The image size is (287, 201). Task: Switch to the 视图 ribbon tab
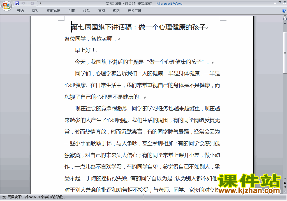tap(116, 11)
